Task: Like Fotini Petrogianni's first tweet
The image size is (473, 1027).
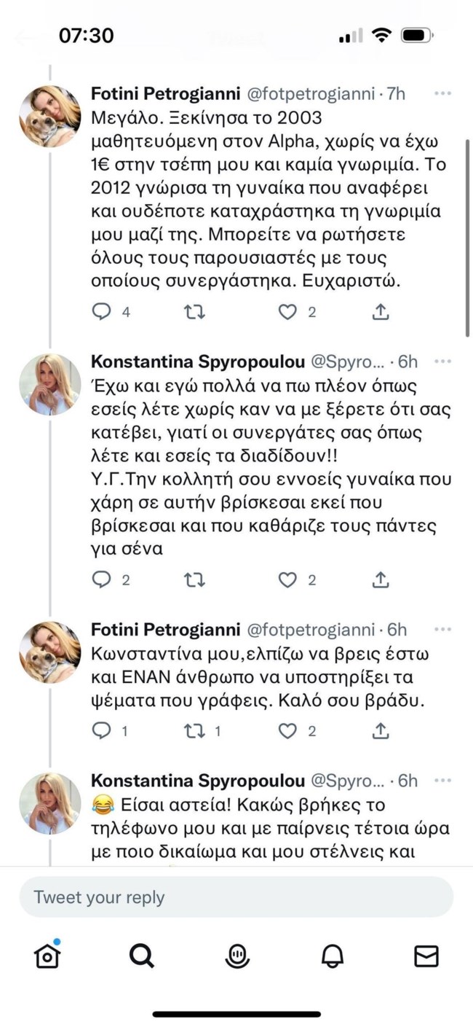Action: click(289, 312)
